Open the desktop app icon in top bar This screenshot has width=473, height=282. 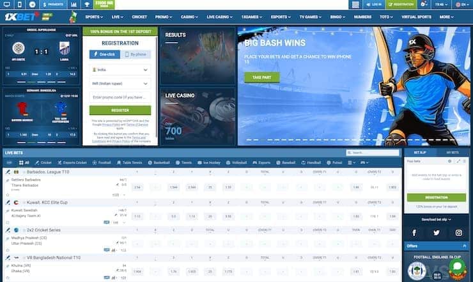pyautogui.click(x=6, y=4)
